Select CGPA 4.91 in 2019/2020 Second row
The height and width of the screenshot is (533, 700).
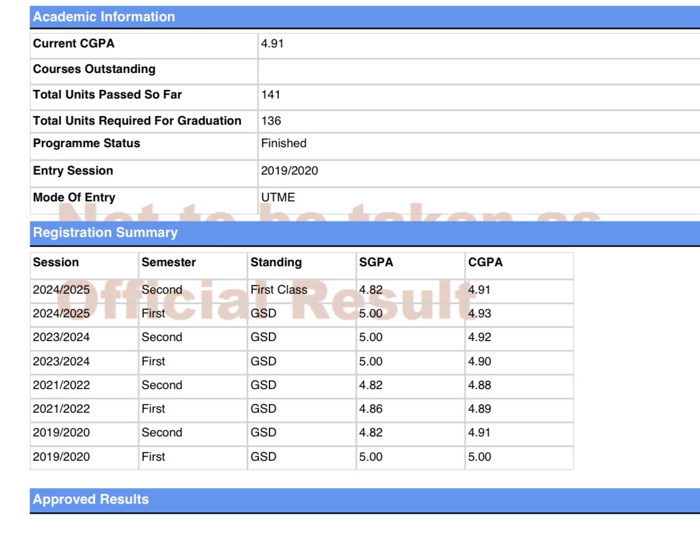[479, 433]
